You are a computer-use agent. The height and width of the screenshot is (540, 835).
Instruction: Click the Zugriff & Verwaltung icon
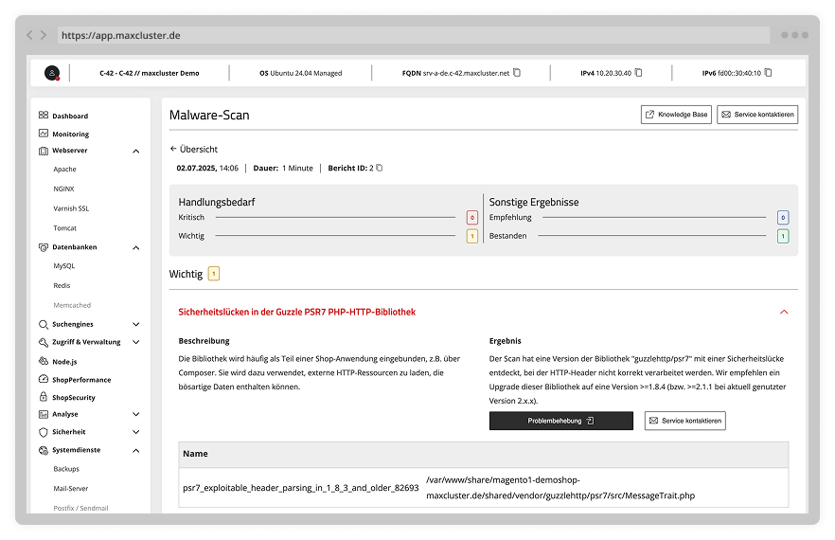pyautogui.click(x=44, y=342)
